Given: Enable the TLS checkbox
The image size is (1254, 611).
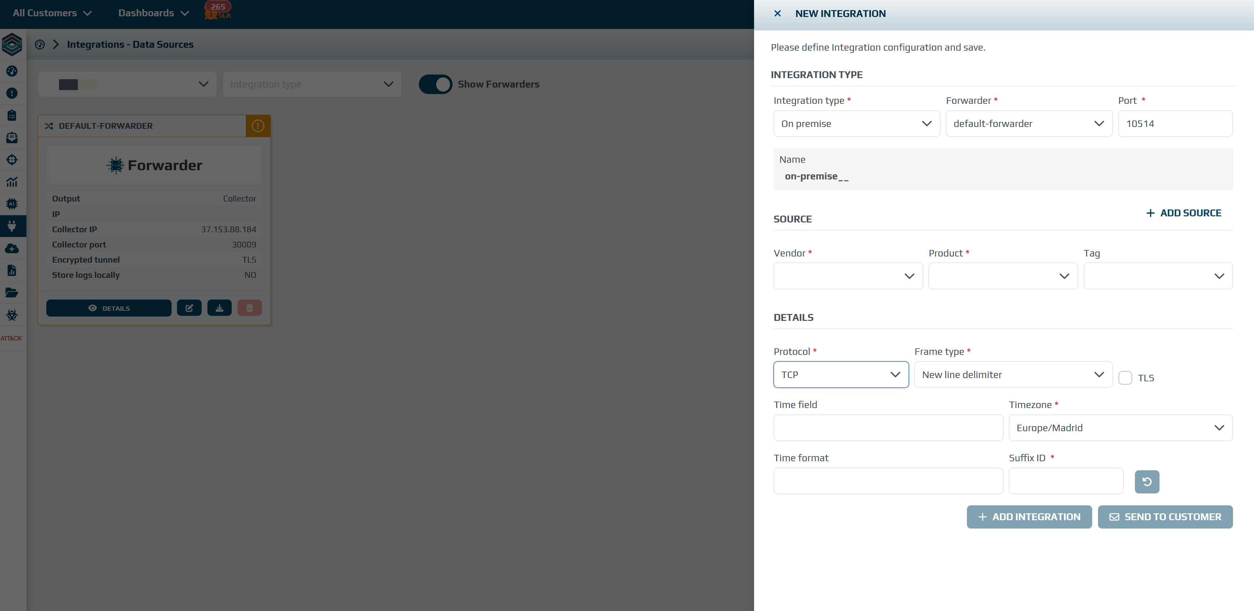Looking at the screenshot, I should click(1125, 378).
